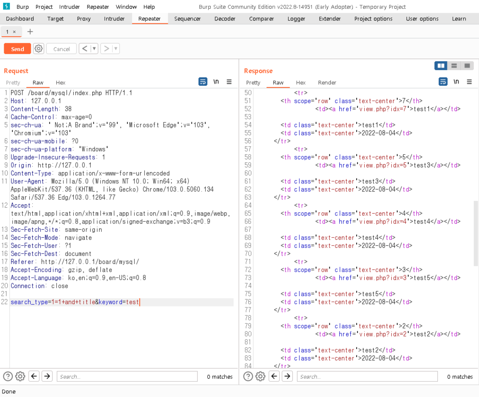Switch to Decoder tab
479x397 pixels.
pyautogui.click(x=225, y=19)
